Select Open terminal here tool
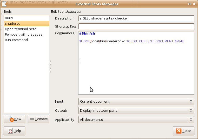 click(x=21, y=29)
